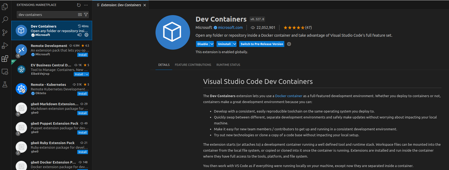Open the Run and Debug icon

coord(5,46)
